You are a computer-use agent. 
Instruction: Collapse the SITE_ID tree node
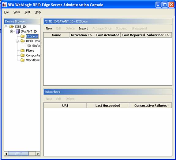click(6, 27)
